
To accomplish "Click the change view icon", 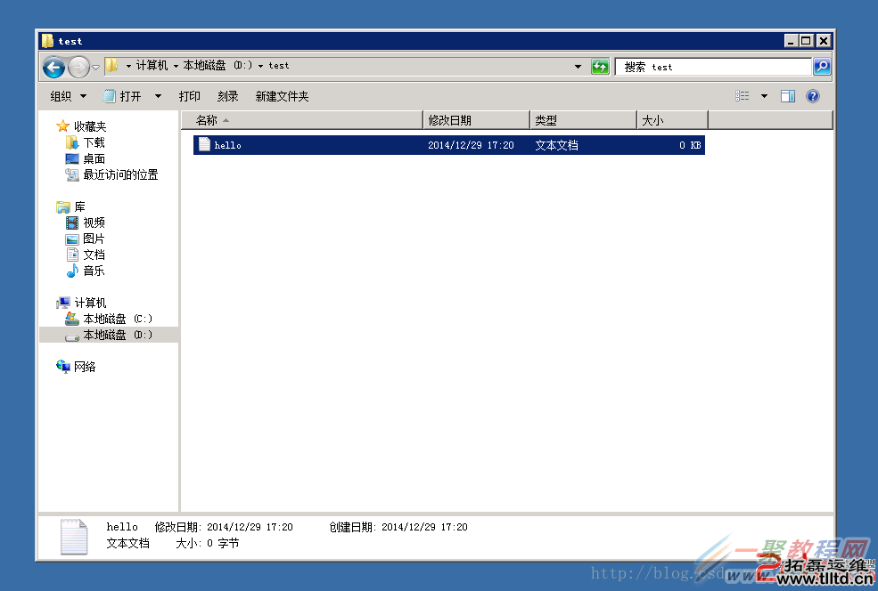I will [743, 96].
